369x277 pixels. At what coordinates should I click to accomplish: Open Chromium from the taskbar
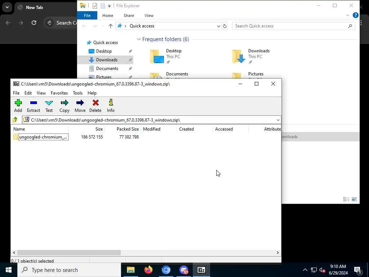(166, 270)
